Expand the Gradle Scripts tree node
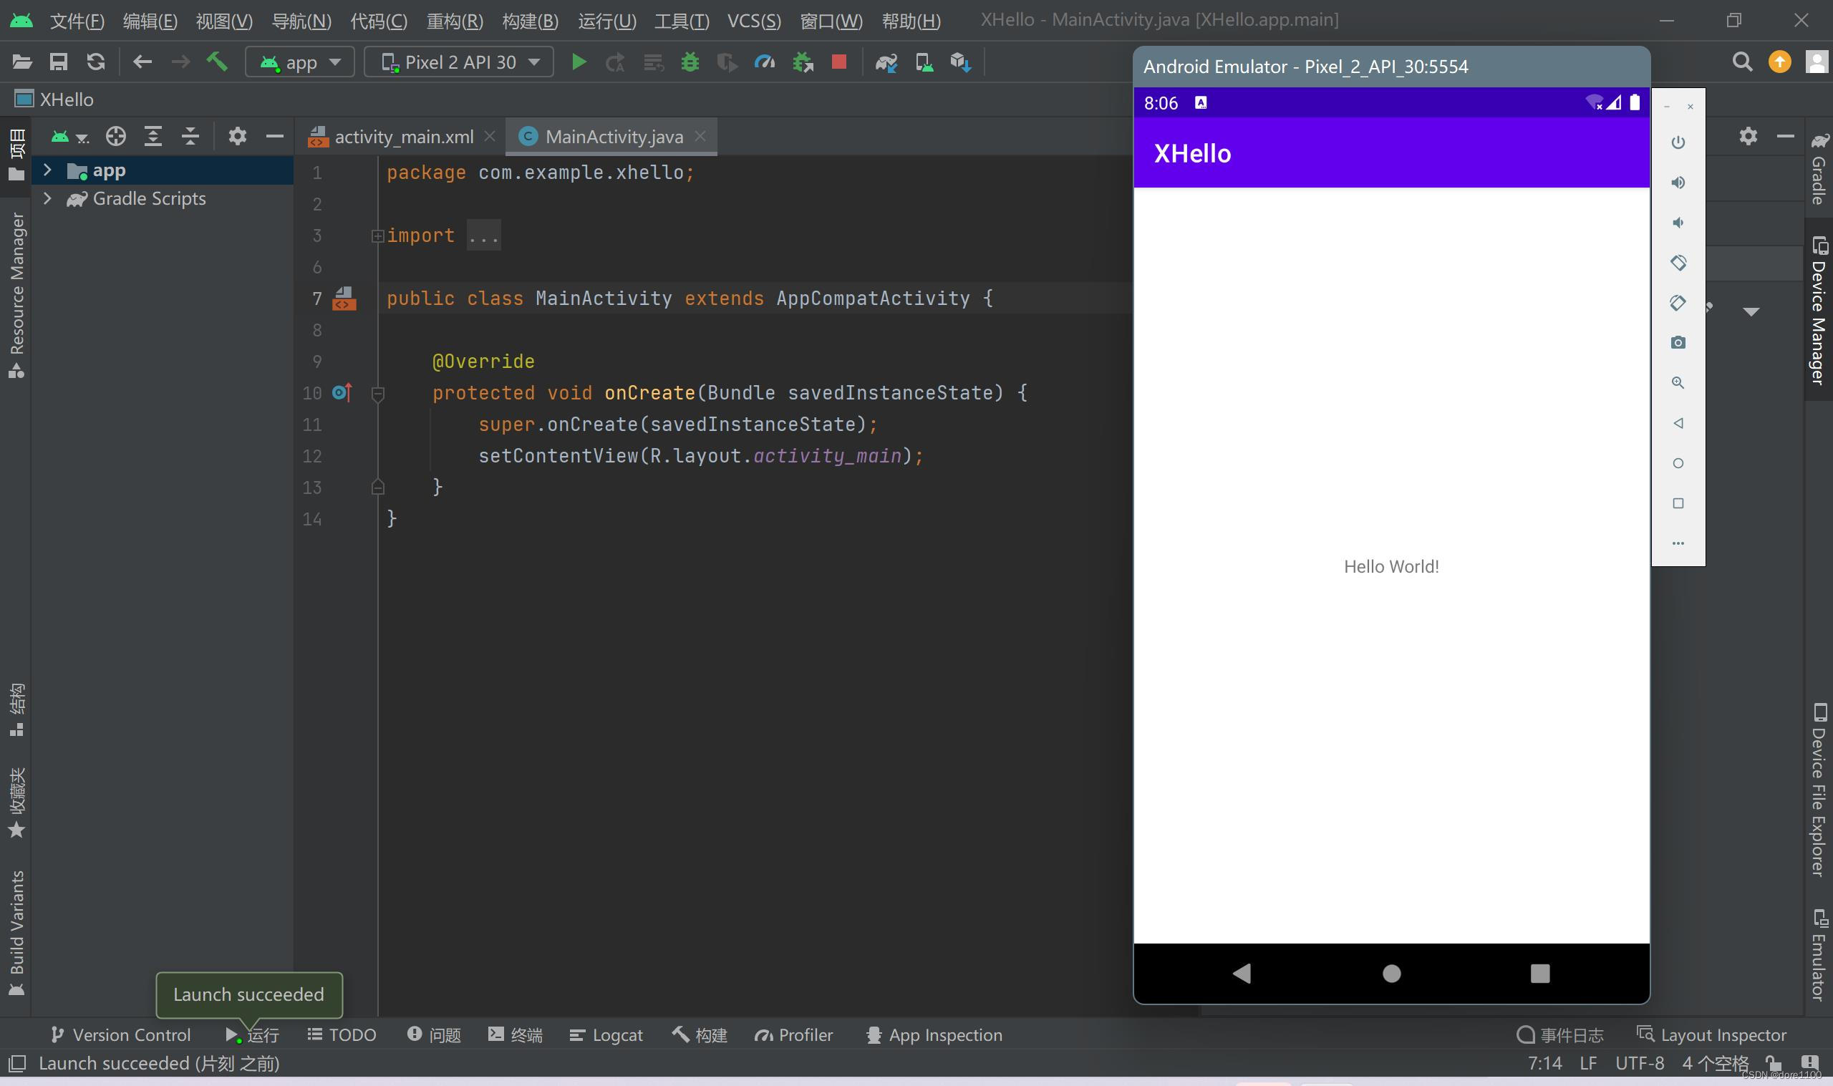Image resolution: width=1833 pixels, height=1086 pixels. point(47,198)
